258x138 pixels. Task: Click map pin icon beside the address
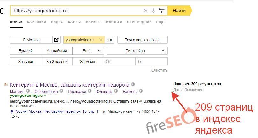[x=12, y=112]
